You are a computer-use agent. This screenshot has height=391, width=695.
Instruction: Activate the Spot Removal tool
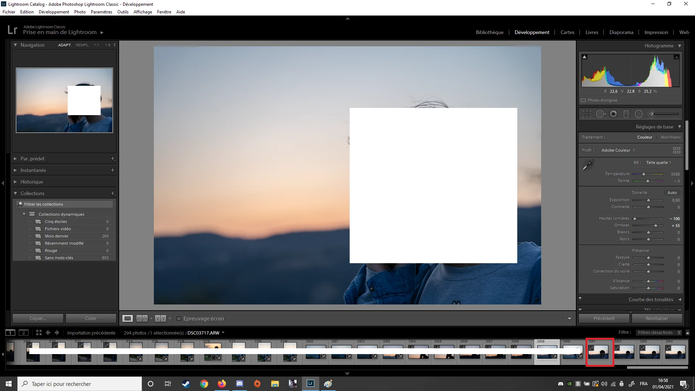(x=601, y=114)
